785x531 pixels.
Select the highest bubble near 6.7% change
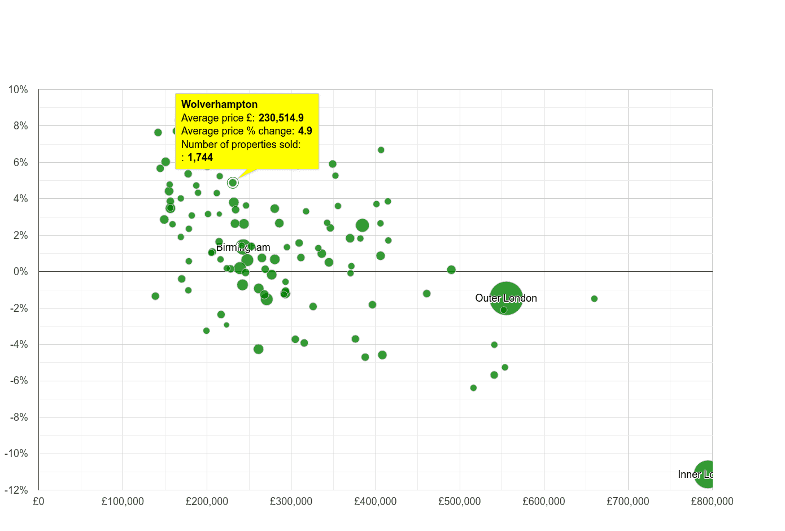[381, 150]
